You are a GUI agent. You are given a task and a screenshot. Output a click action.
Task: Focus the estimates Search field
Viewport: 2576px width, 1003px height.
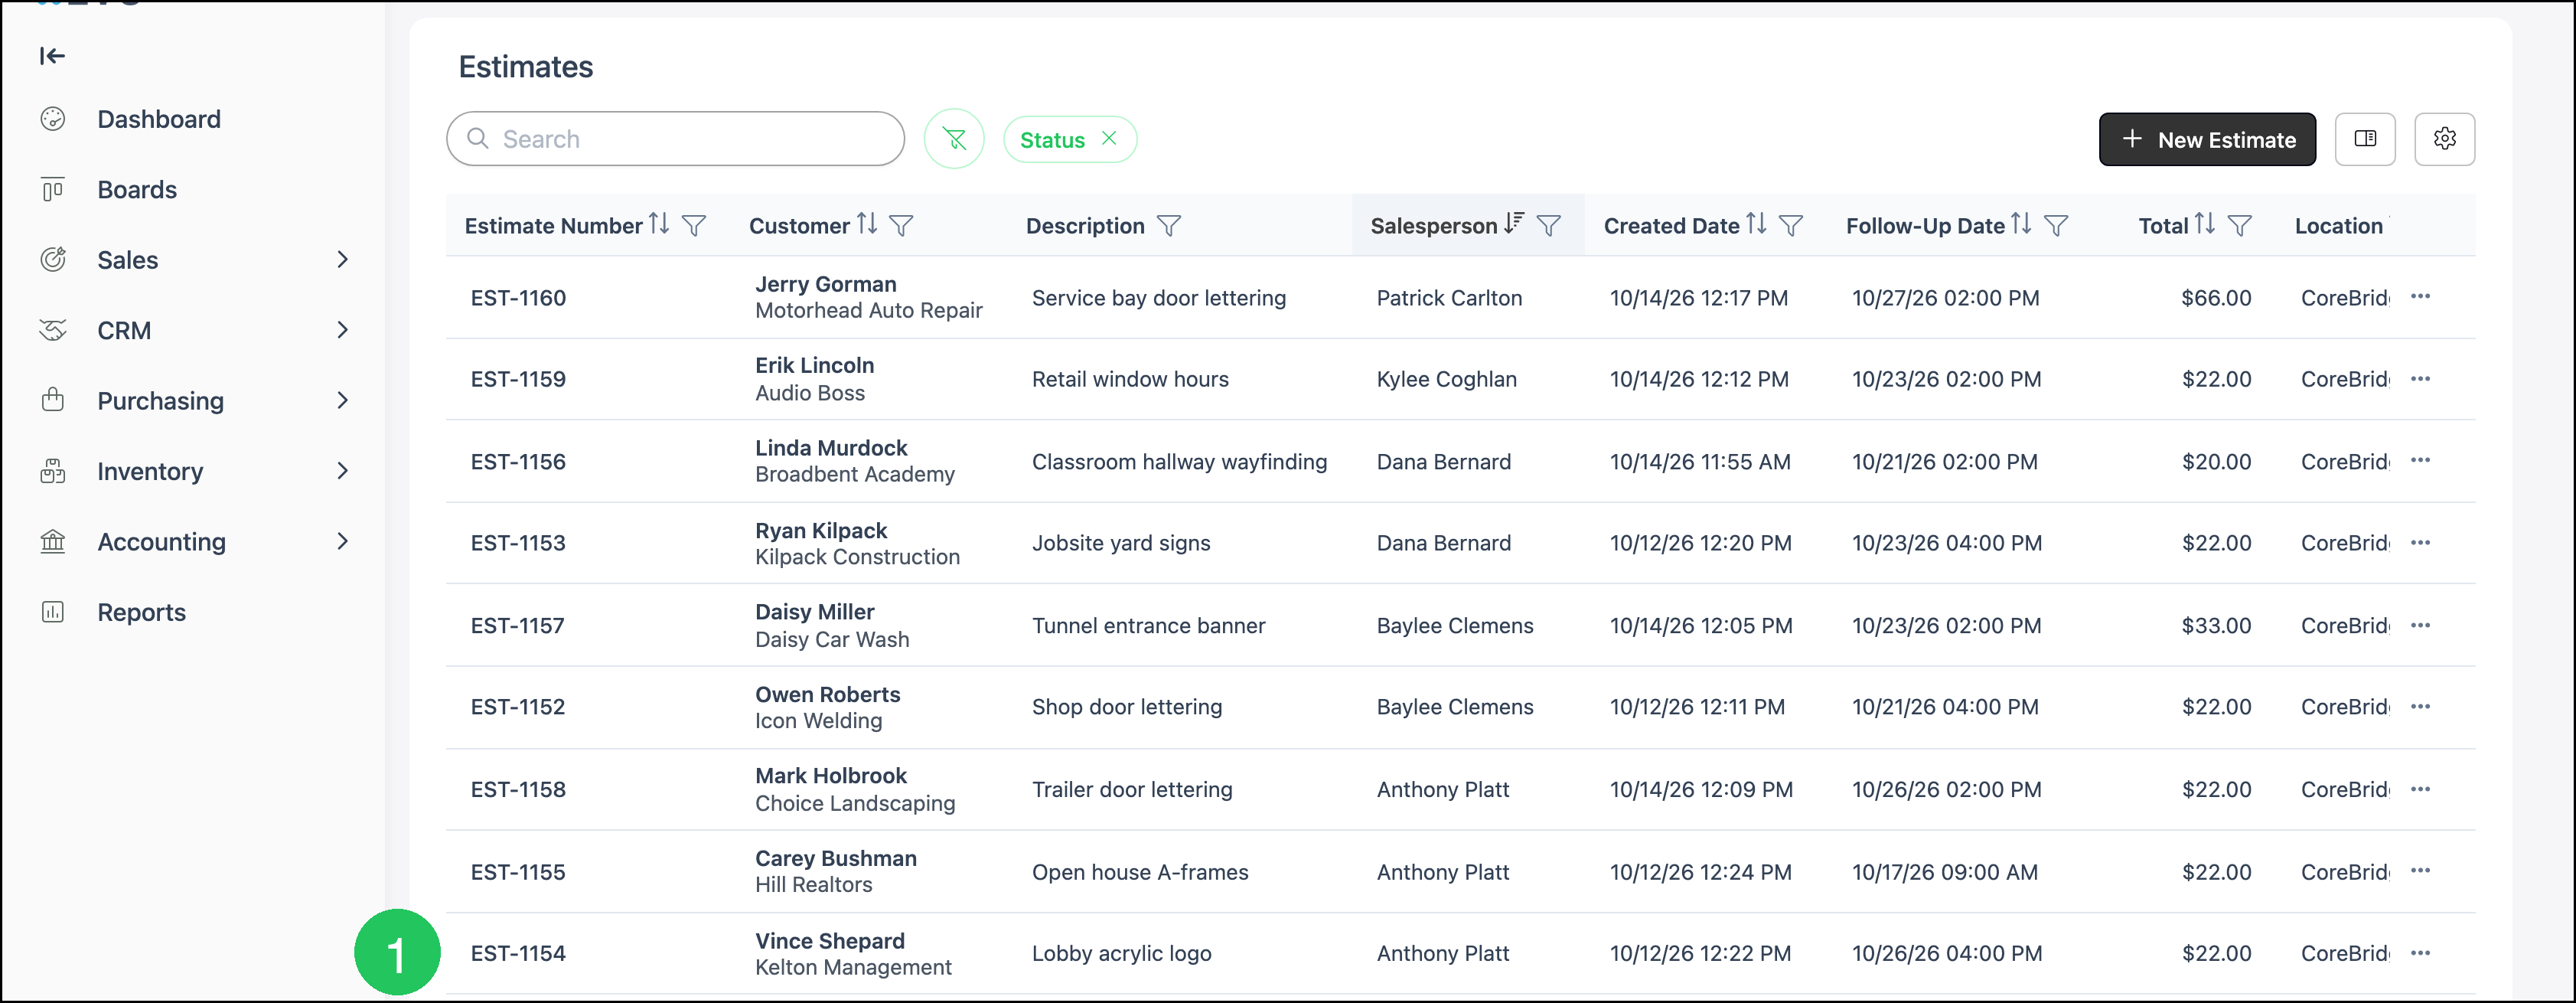(x=675, y=139)
